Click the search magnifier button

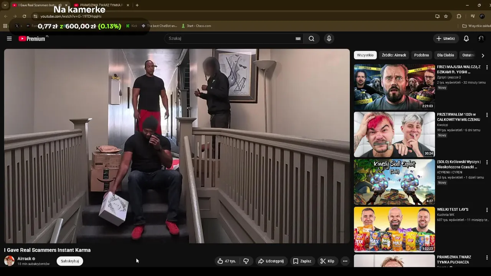point(311,38)
